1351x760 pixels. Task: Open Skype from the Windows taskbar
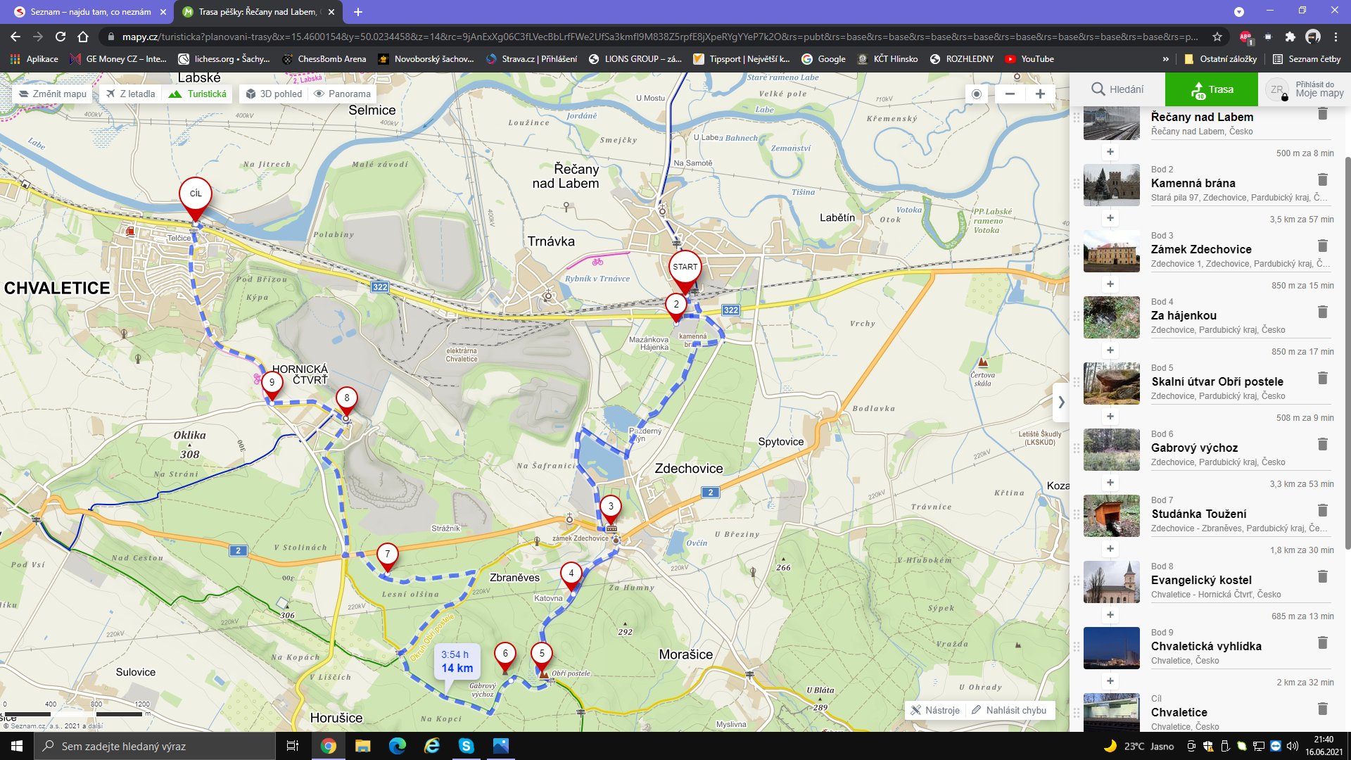466,746
